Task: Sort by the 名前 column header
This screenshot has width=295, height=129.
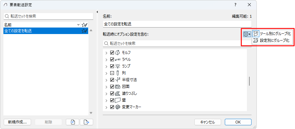Action: click(x=42, y=25)
